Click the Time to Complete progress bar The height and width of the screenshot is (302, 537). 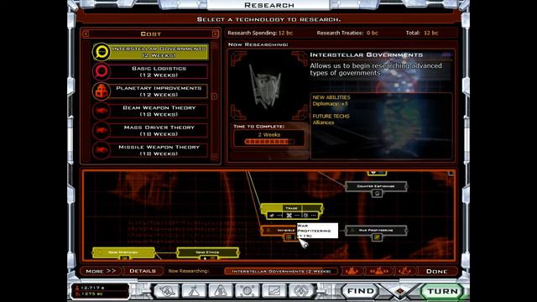[269, 142]
